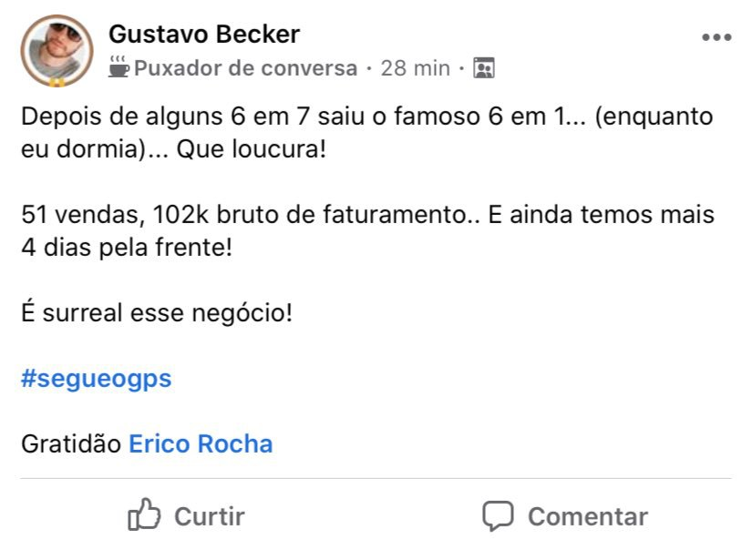
Task: Click the speech bubble comment icon
Action: coord(498,515)
